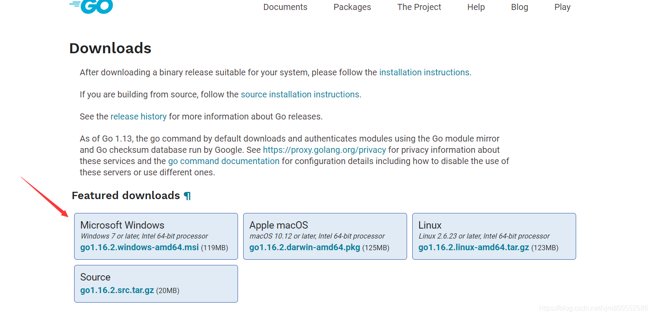Click the (123MB) size label
Image resolution: width=652 pixels, height=316 pixels.
(x=544, y=248)
